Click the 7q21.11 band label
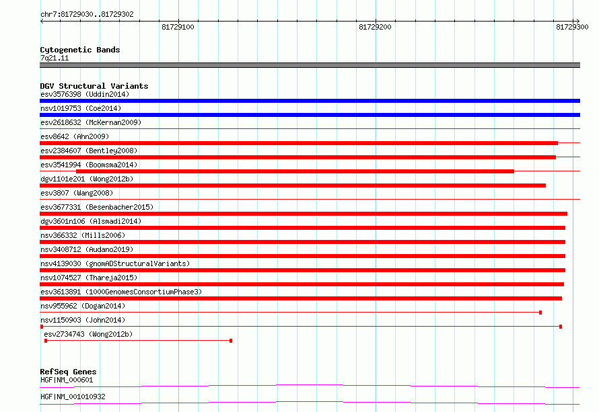 (x=55, y=58)
